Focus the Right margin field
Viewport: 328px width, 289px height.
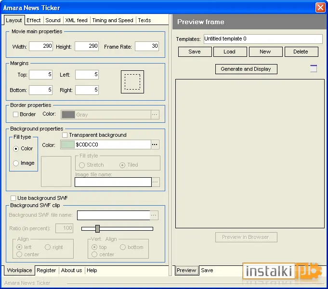(87, 90)
